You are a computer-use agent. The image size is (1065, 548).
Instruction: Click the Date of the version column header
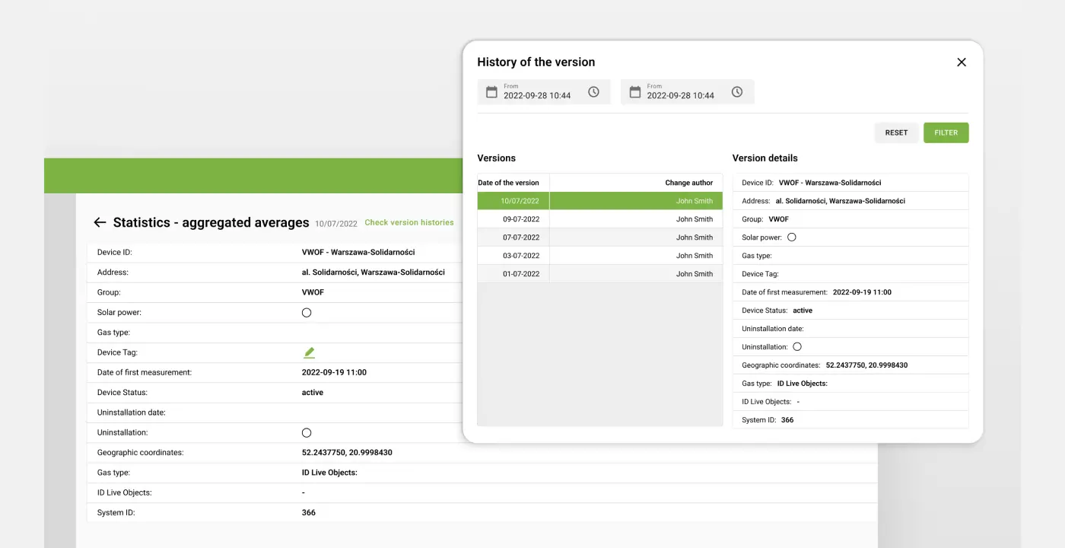tap(508, 183)
